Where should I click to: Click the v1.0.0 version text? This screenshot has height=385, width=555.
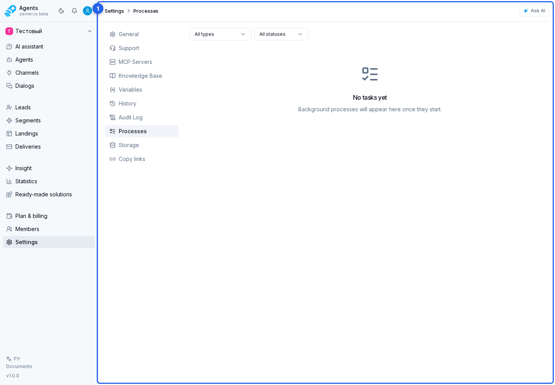(13, 376)
